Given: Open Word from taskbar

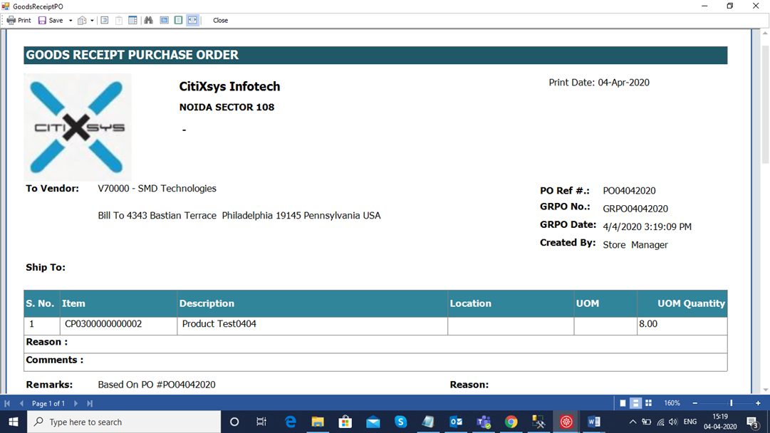Looking at the screenshot, I should click(x=594, y=422).
